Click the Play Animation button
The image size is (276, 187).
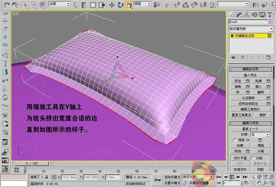tap(232, 177)
